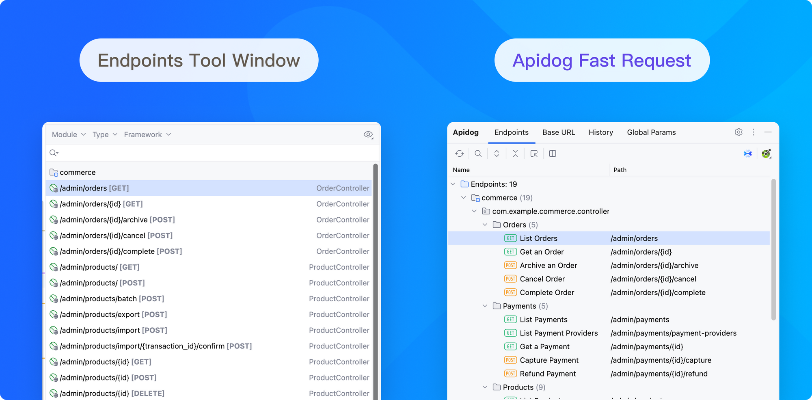The image size is (812, 400).
Task: Click the GET badge beside List Orders
Action: 510,238
